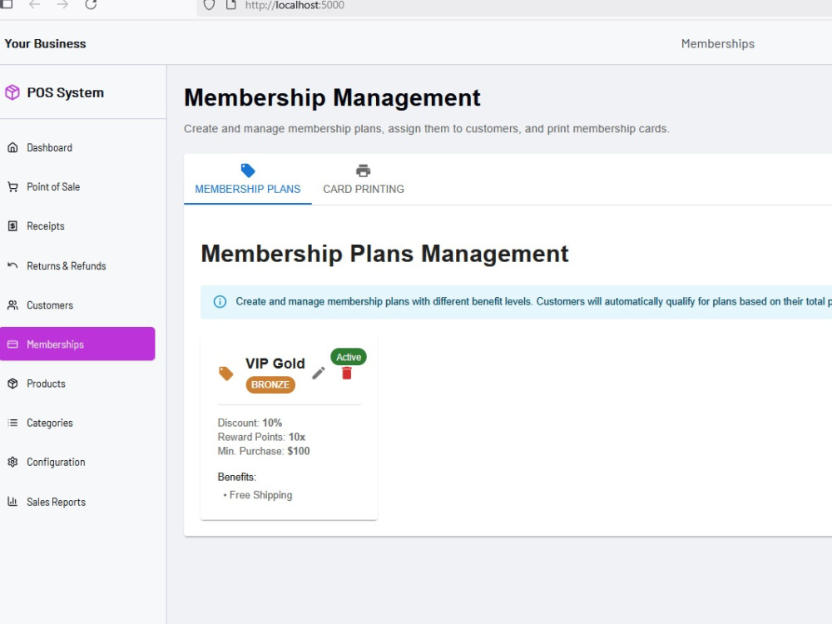Screen dimensions: 832x624
Task: Navigate to Customers in sidebar
Action: pos(50,305)
